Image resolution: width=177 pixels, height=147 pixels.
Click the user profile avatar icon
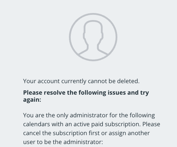(x=93, y=37)
